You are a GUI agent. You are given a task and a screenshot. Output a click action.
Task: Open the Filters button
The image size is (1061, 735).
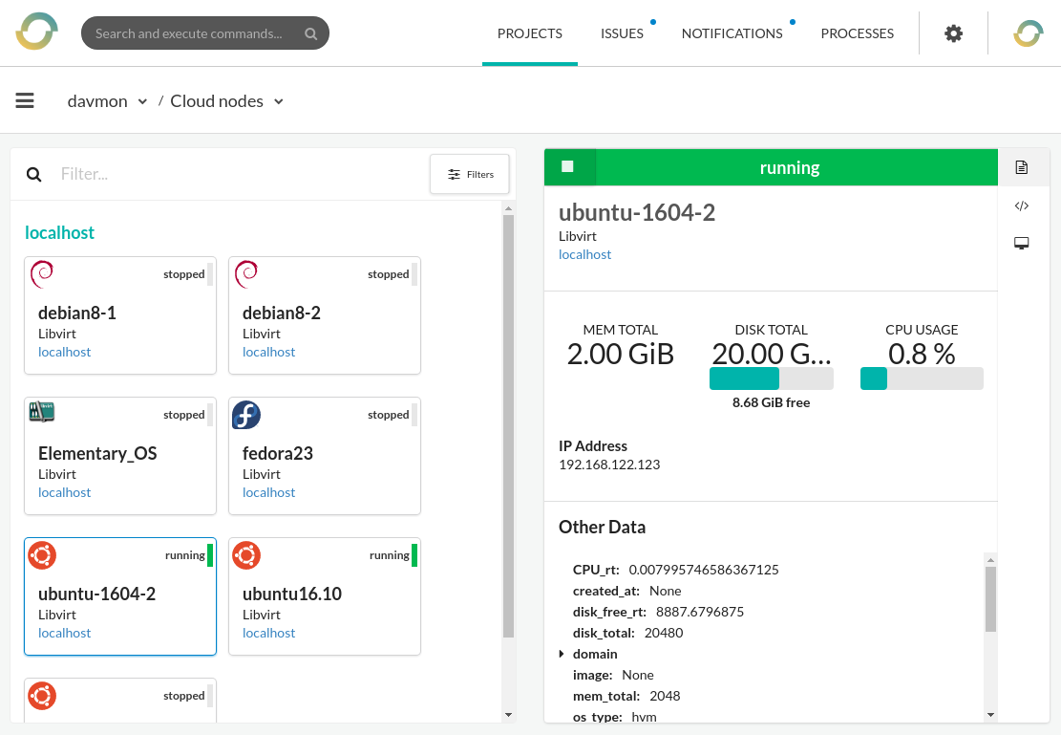click(x=470, y=175)
